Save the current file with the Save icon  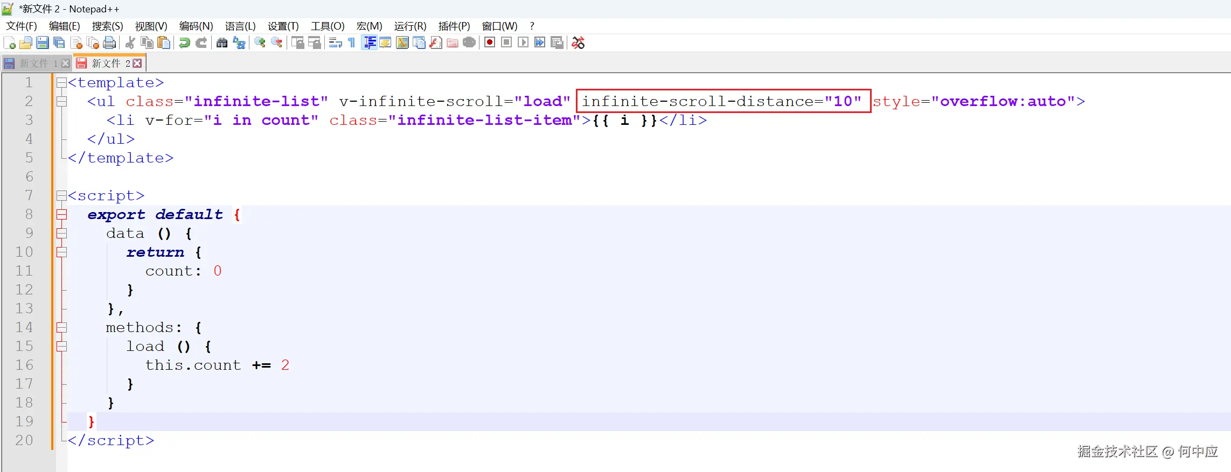pyautogui.click(x=43, y=43)
